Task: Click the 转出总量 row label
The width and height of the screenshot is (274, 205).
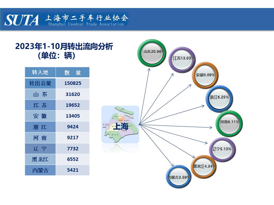Action: [x=40, y=83]
